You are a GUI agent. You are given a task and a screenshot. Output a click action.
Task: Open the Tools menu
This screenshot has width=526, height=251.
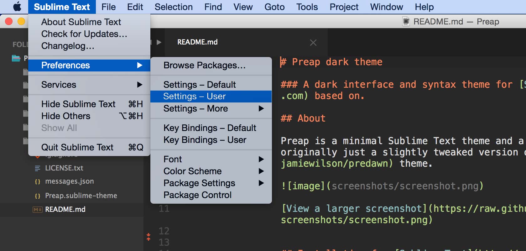click(307, 7)
